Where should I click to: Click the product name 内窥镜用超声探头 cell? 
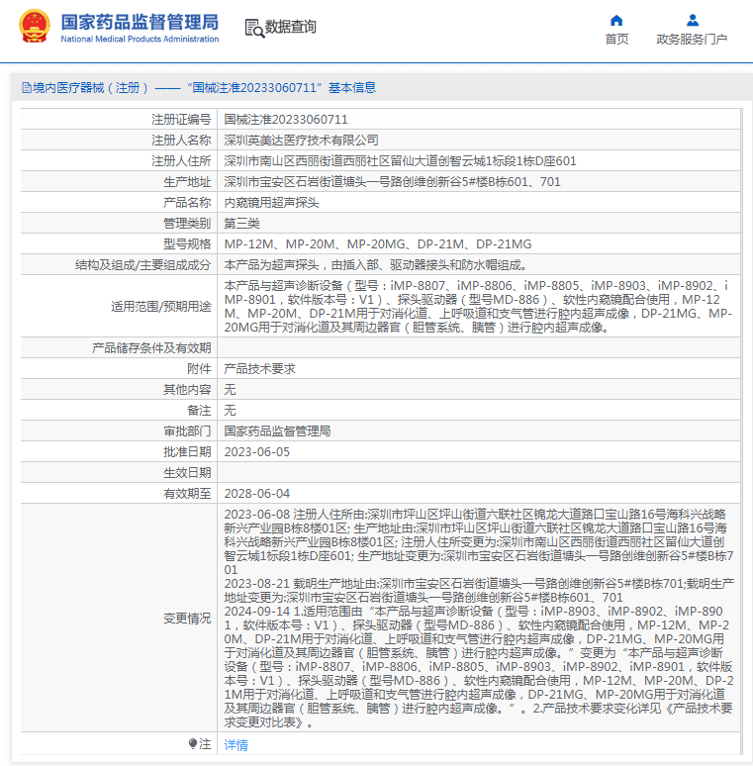270,202
